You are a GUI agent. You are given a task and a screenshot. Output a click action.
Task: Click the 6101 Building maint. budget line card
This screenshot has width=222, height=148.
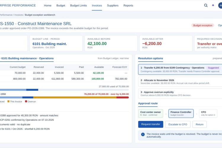click(56, 43)
